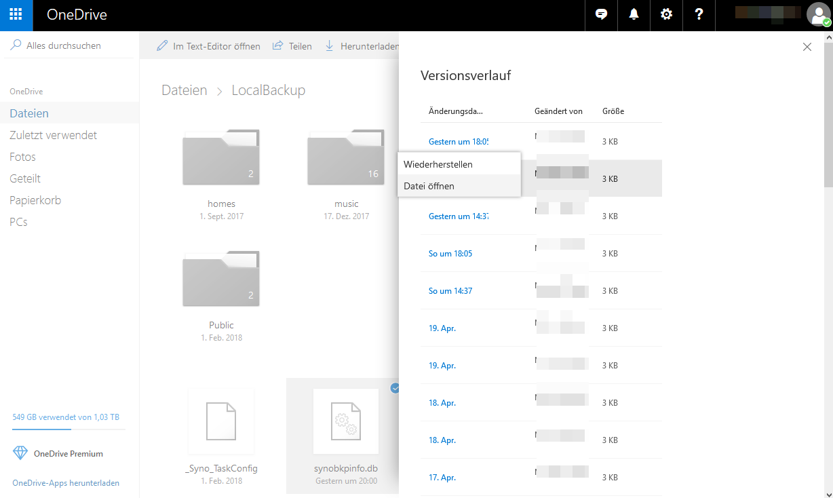Choose Datei öffnen in context menu

point(429,186)
